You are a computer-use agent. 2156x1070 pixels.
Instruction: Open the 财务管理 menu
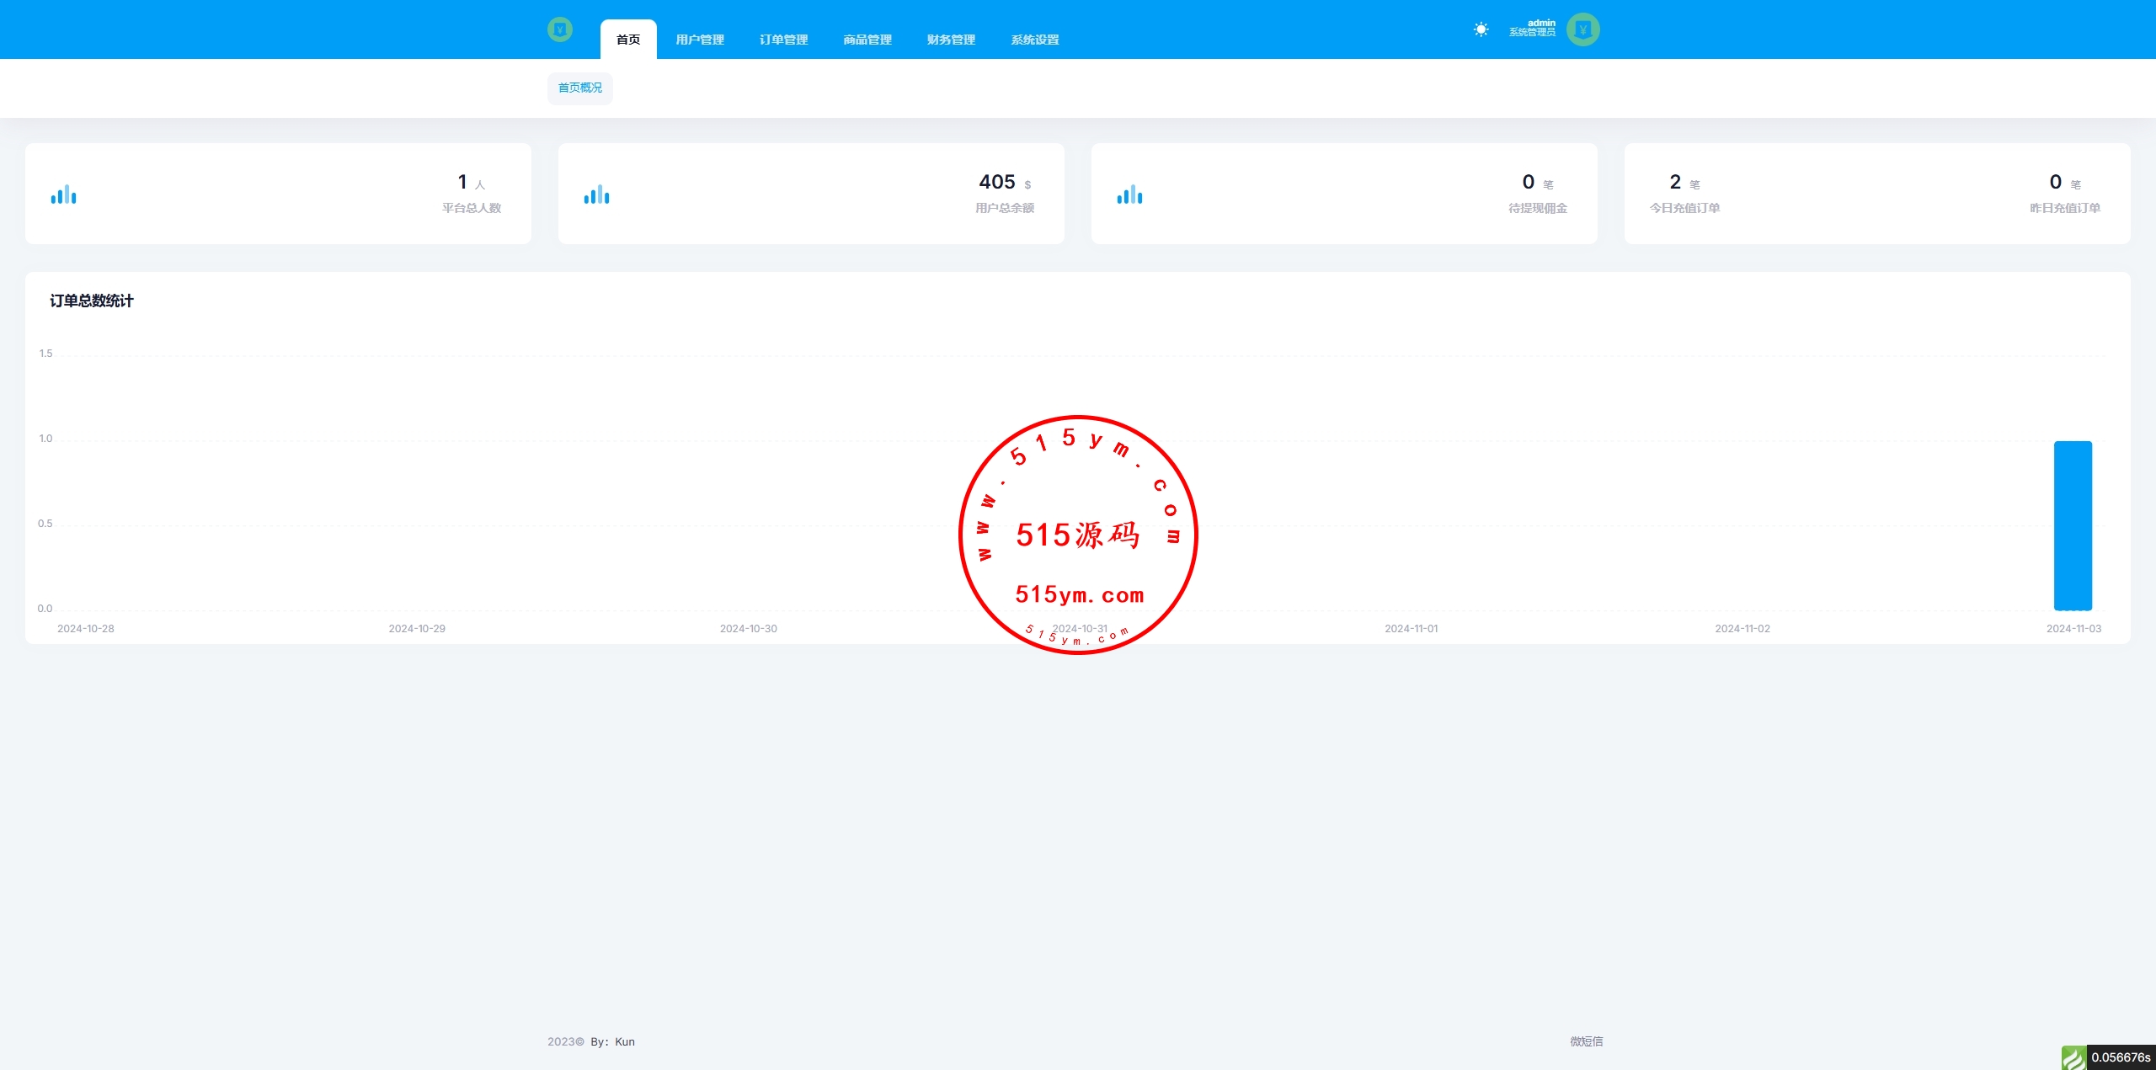[951, 40]
